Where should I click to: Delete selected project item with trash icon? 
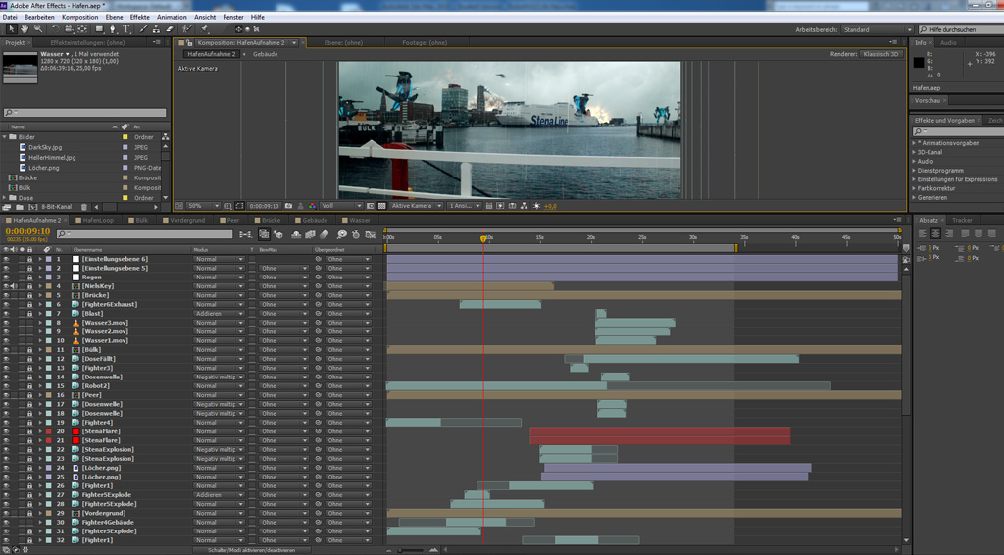[83, 207]
